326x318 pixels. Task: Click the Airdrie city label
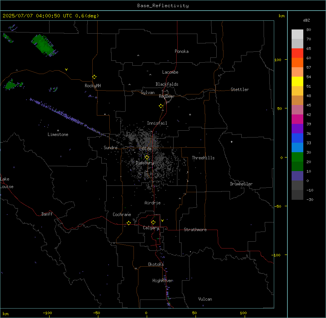coord(152,203)
